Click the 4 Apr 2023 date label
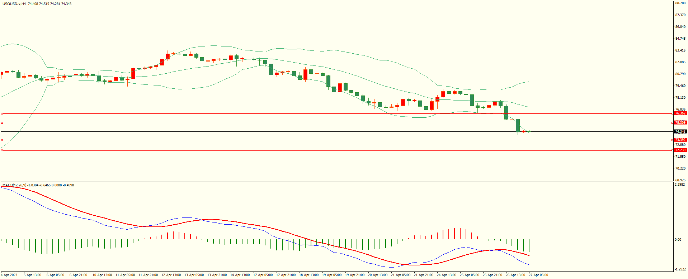 [x=9, y=275]
